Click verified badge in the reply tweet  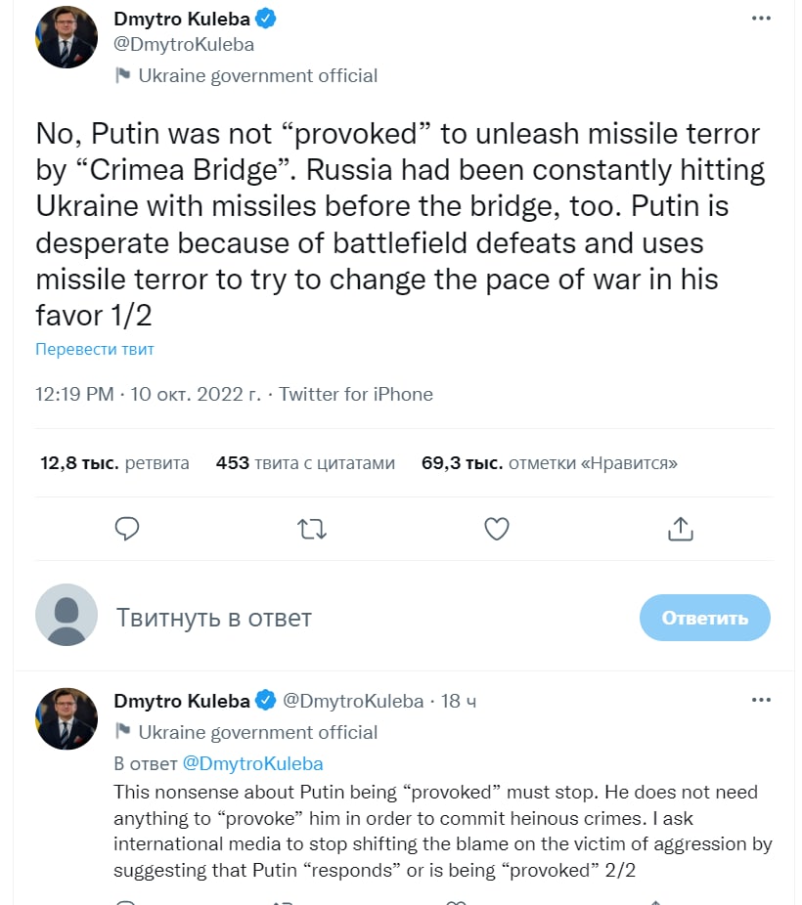pos(265,700)
